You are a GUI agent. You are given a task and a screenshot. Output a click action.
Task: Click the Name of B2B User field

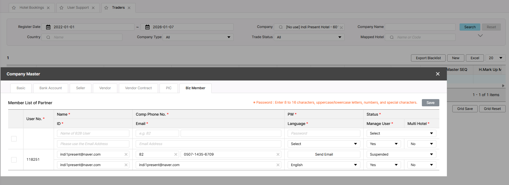coord(93,133)
